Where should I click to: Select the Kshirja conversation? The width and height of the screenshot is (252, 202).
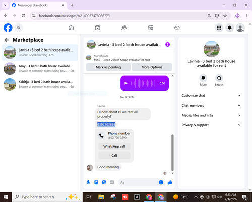click(x=40, y=84)
